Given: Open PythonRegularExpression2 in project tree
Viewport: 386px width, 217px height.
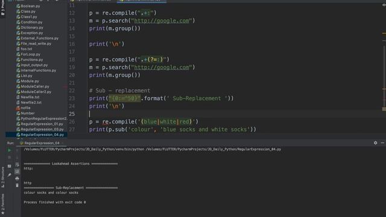Looking at the screenshot, I should [x=43, y=119].
